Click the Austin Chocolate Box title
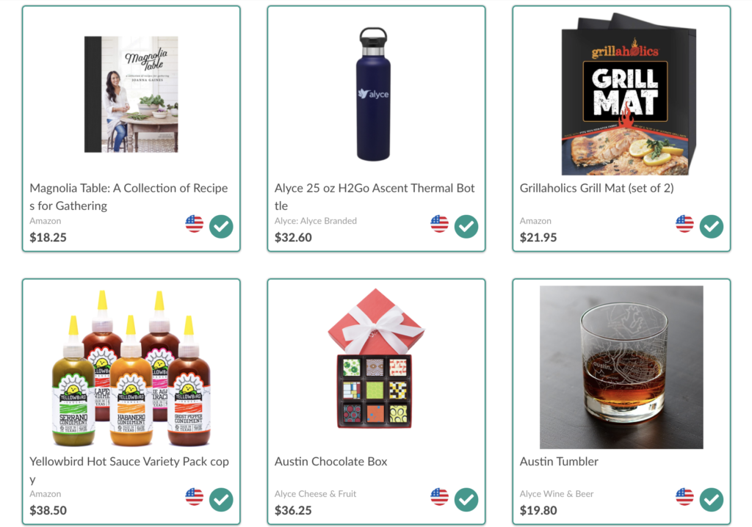The image size is (752, 527). point(330,461)
